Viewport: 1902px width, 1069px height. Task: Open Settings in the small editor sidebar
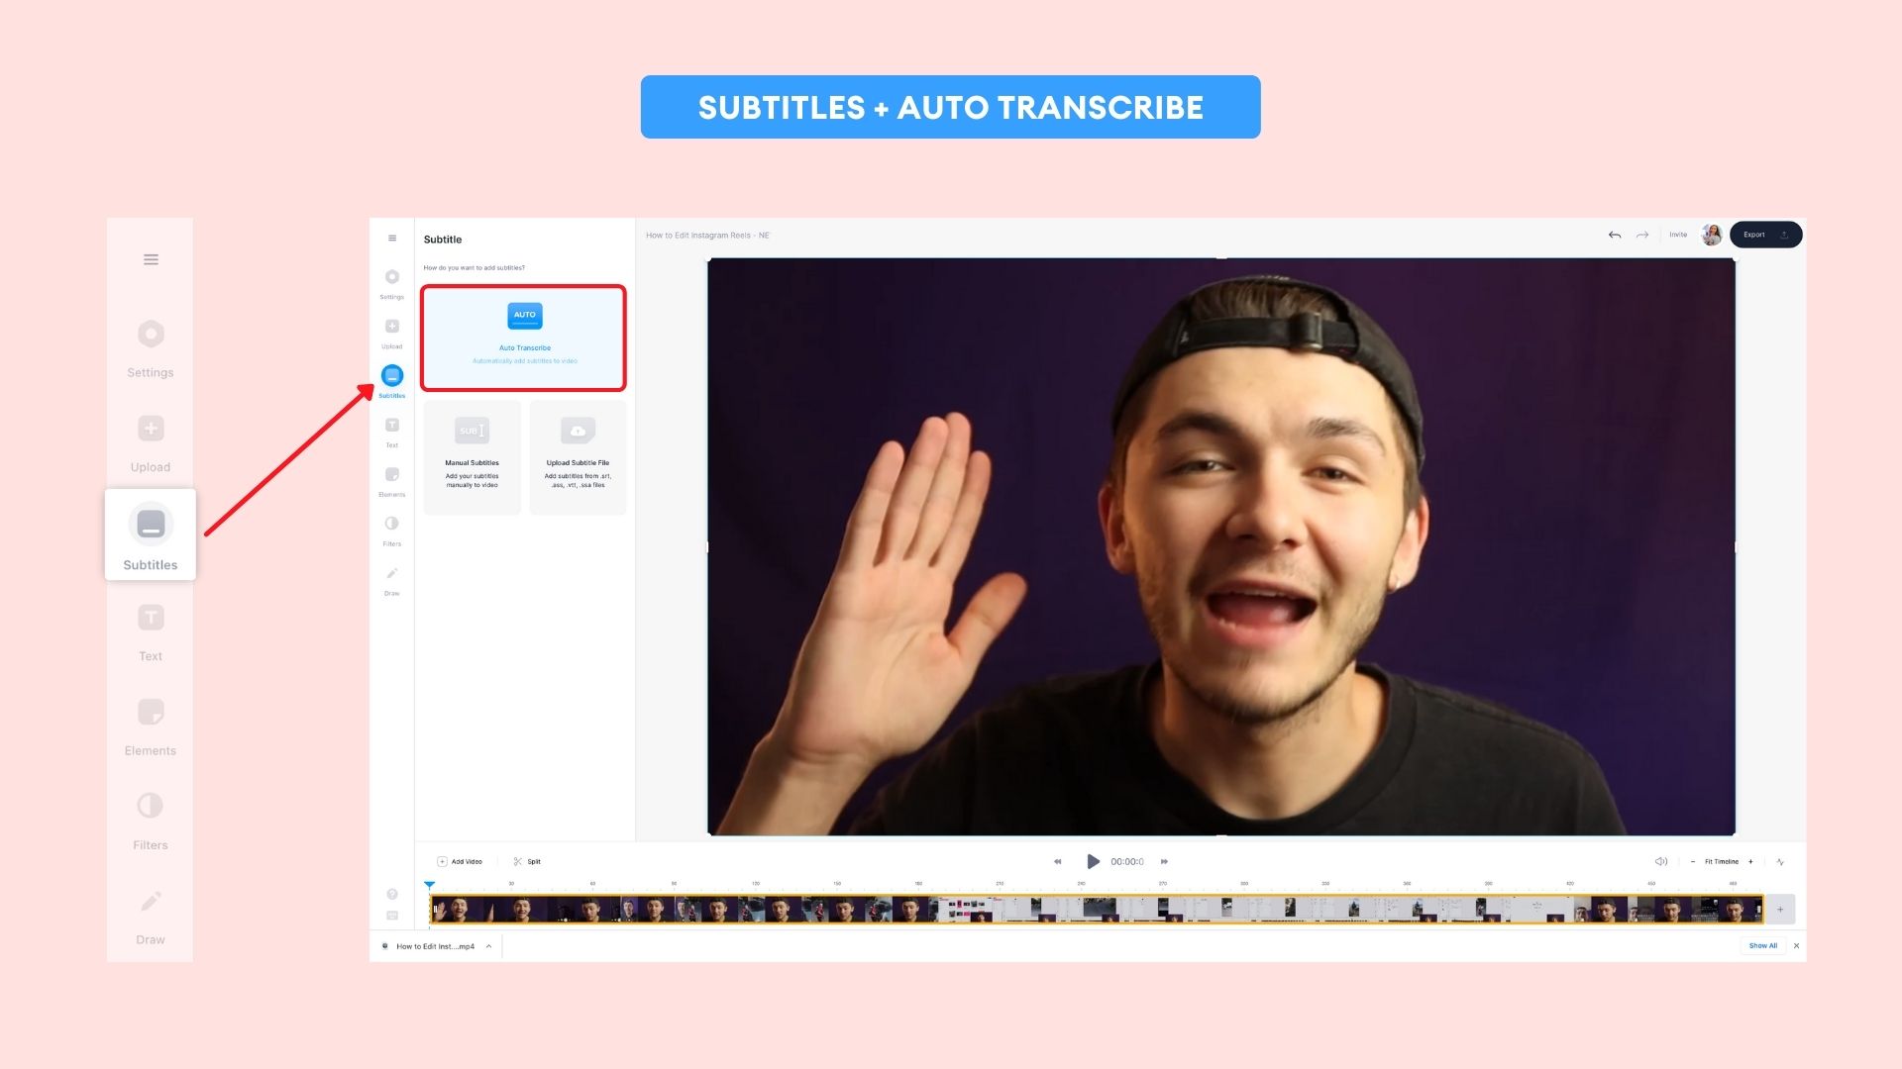(392, 283)
